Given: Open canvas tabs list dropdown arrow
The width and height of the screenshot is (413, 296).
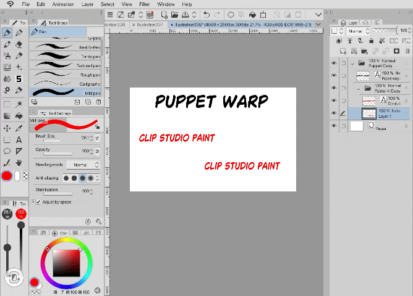Looking at the screenshot, I should [318, 25].
